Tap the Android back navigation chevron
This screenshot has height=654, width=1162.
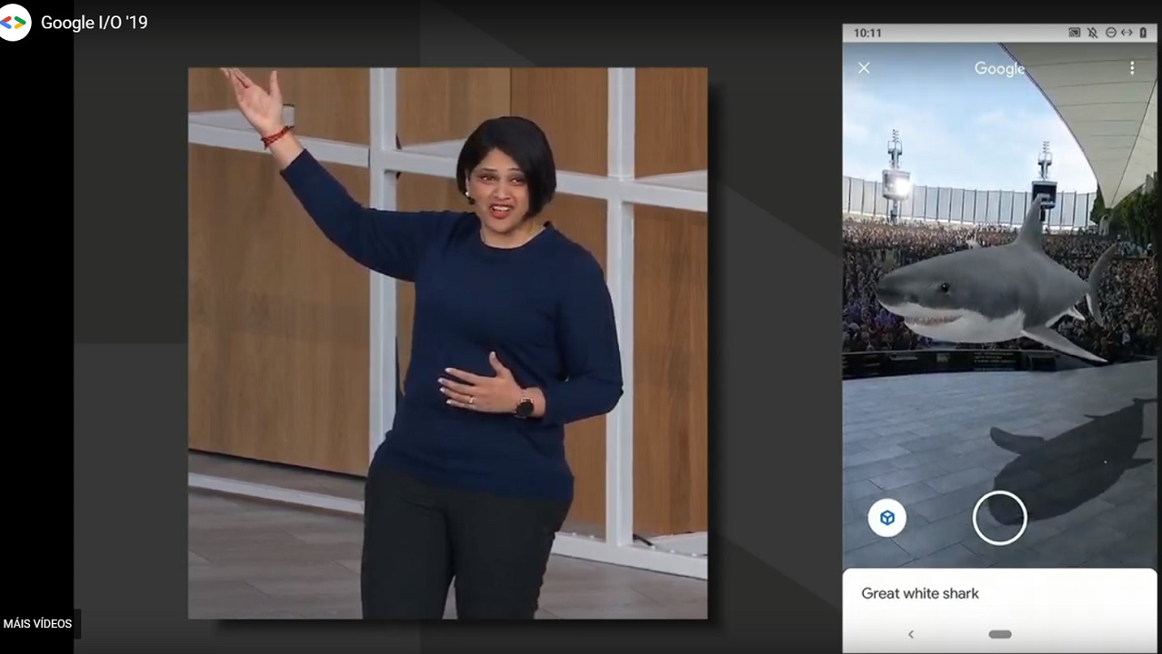[911, 634]
